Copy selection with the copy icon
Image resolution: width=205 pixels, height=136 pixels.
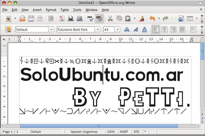coord(119,18)
